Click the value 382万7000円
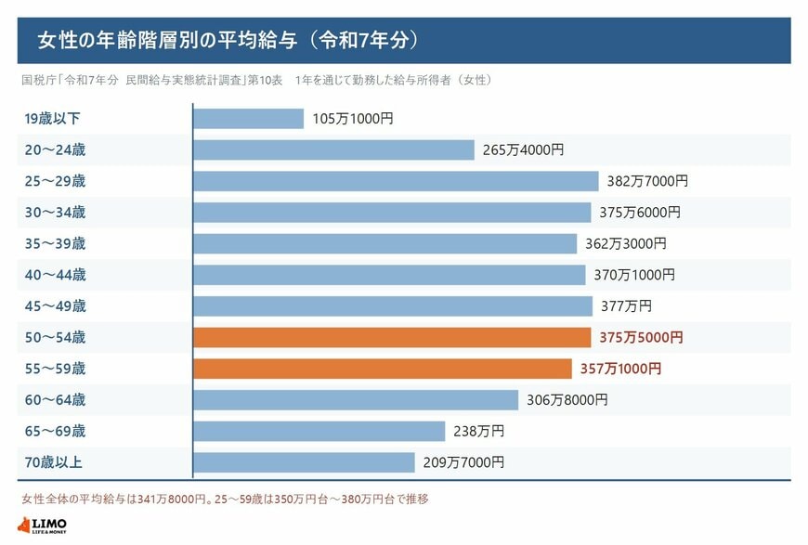808x545 pixels. (647, 181)
